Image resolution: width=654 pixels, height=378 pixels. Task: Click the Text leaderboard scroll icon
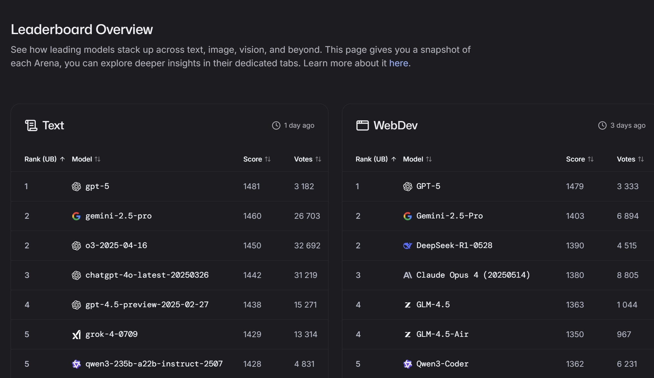point(31,125)
